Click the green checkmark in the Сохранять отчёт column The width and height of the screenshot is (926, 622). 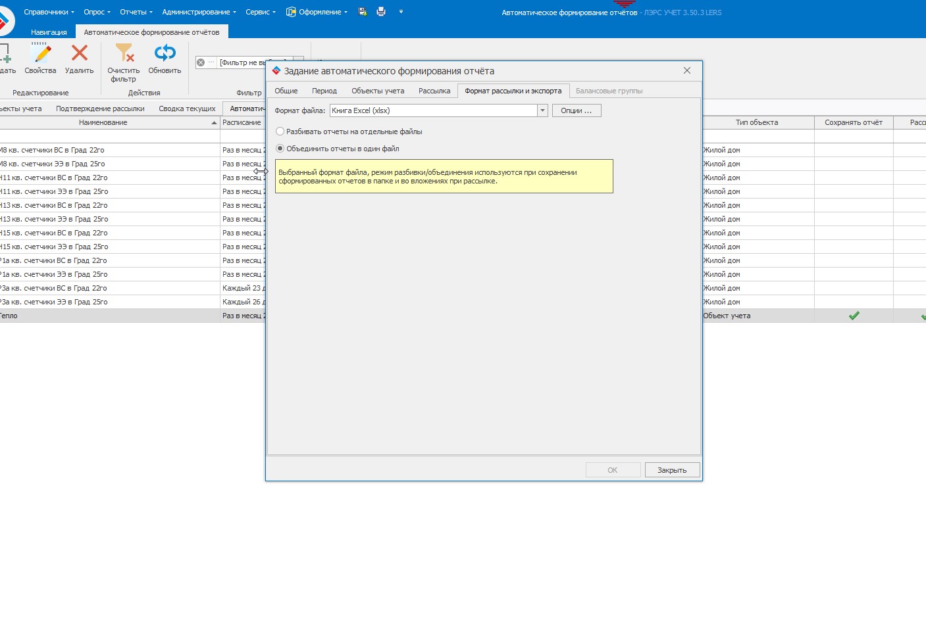854,316
